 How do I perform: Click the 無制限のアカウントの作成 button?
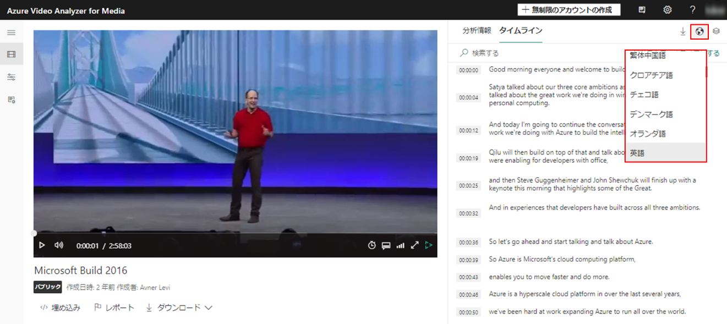pos(569,10)
